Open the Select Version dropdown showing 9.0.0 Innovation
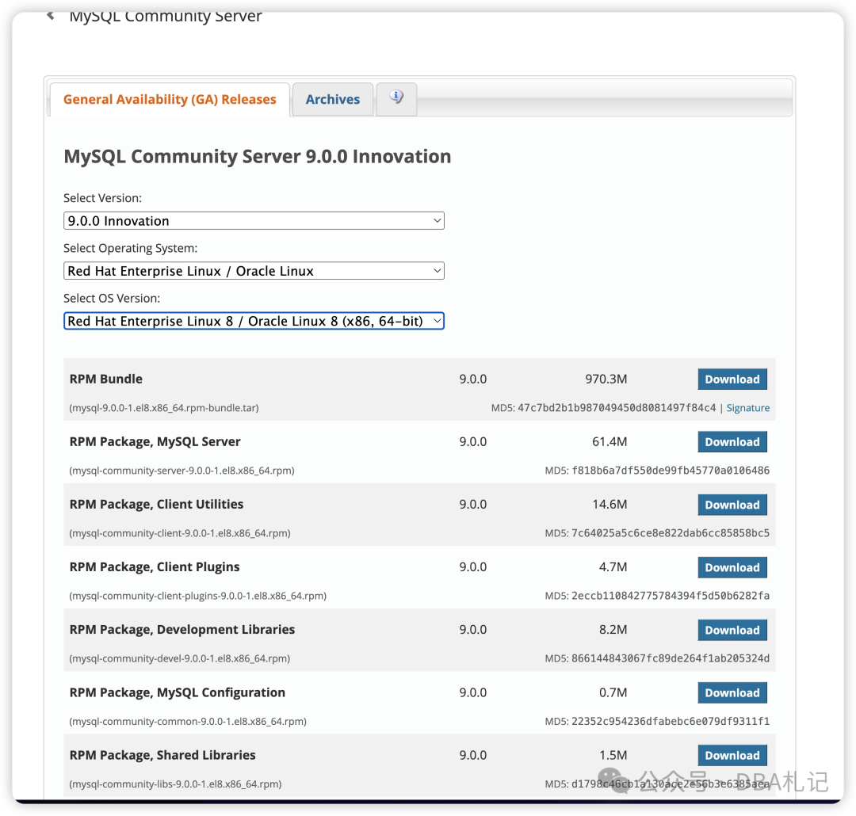The image size is (856, 816). (x=254, y=220)
